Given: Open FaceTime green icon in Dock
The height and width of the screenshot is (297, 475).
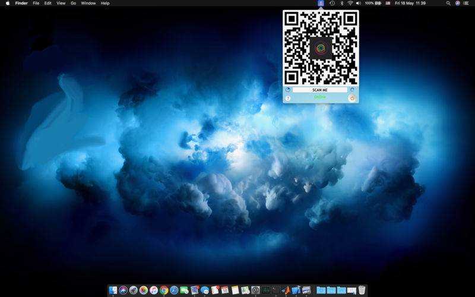Looking at the screenshot, I should (184, 290).
